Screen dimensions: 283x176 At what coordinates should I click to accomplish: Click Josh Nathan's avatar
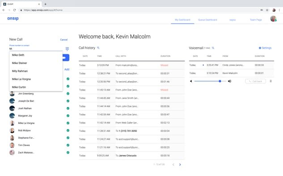click(12, 108)
